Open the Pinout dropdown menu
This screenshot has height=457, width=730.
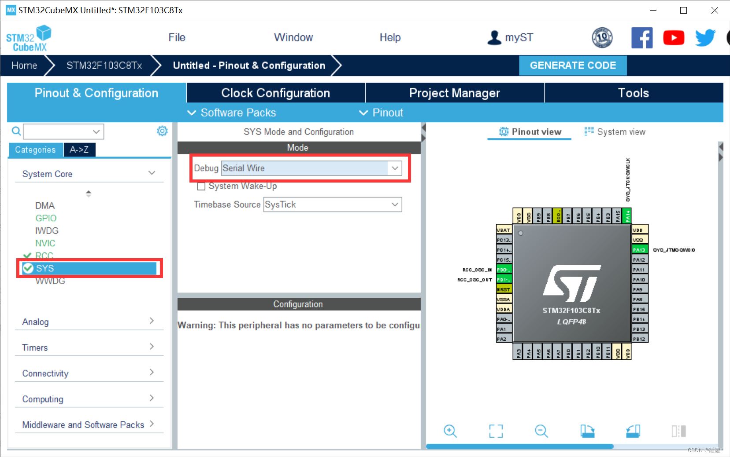pyautogui.click(x=382, y=113)
